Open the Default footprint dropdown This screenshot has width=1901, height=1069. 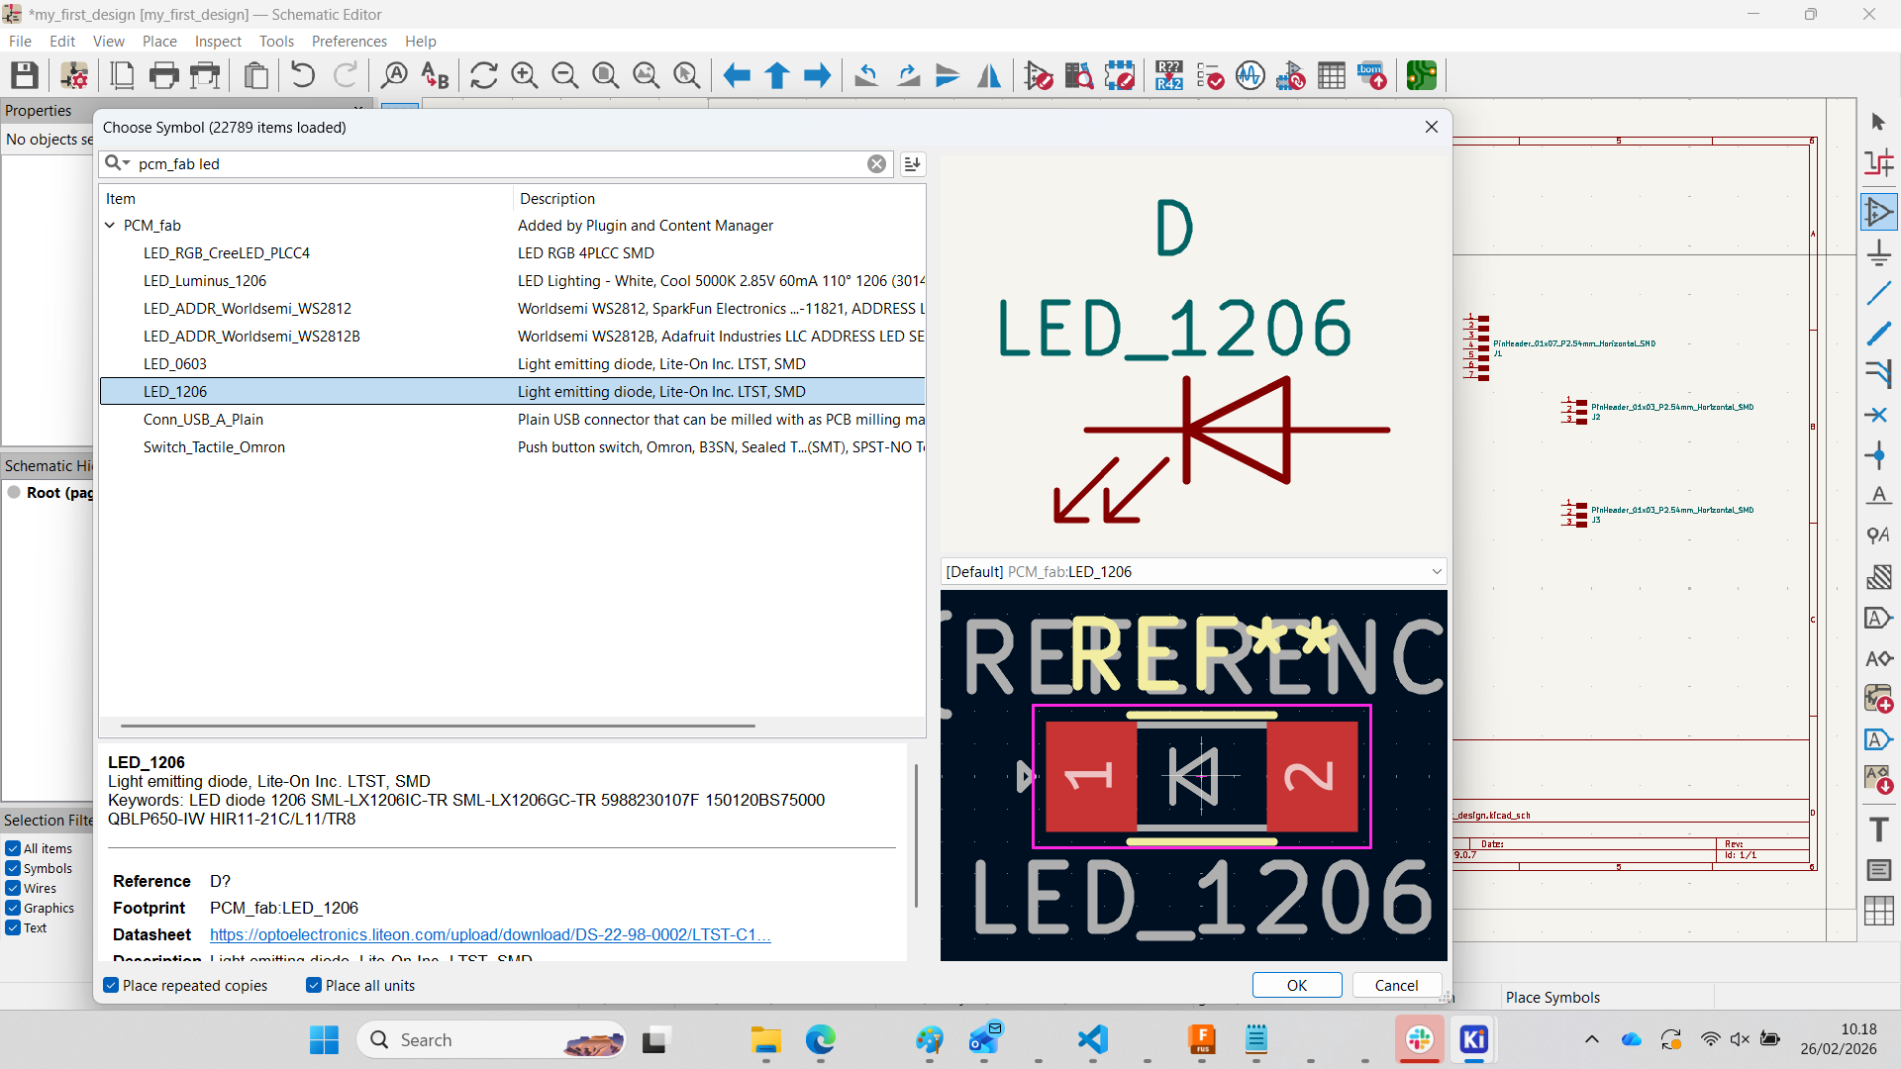click(1436, 571)
